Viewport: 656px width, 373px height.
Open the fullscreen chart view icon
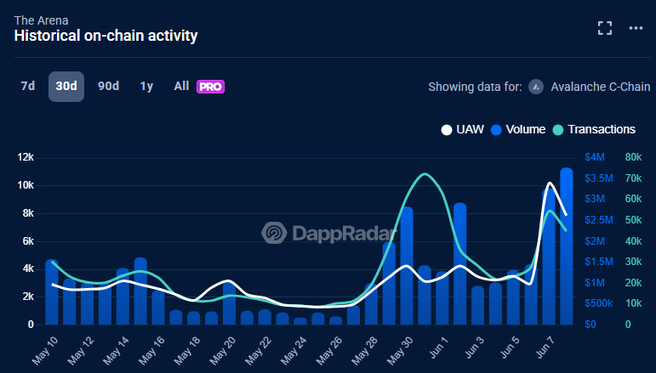(605, 28)
